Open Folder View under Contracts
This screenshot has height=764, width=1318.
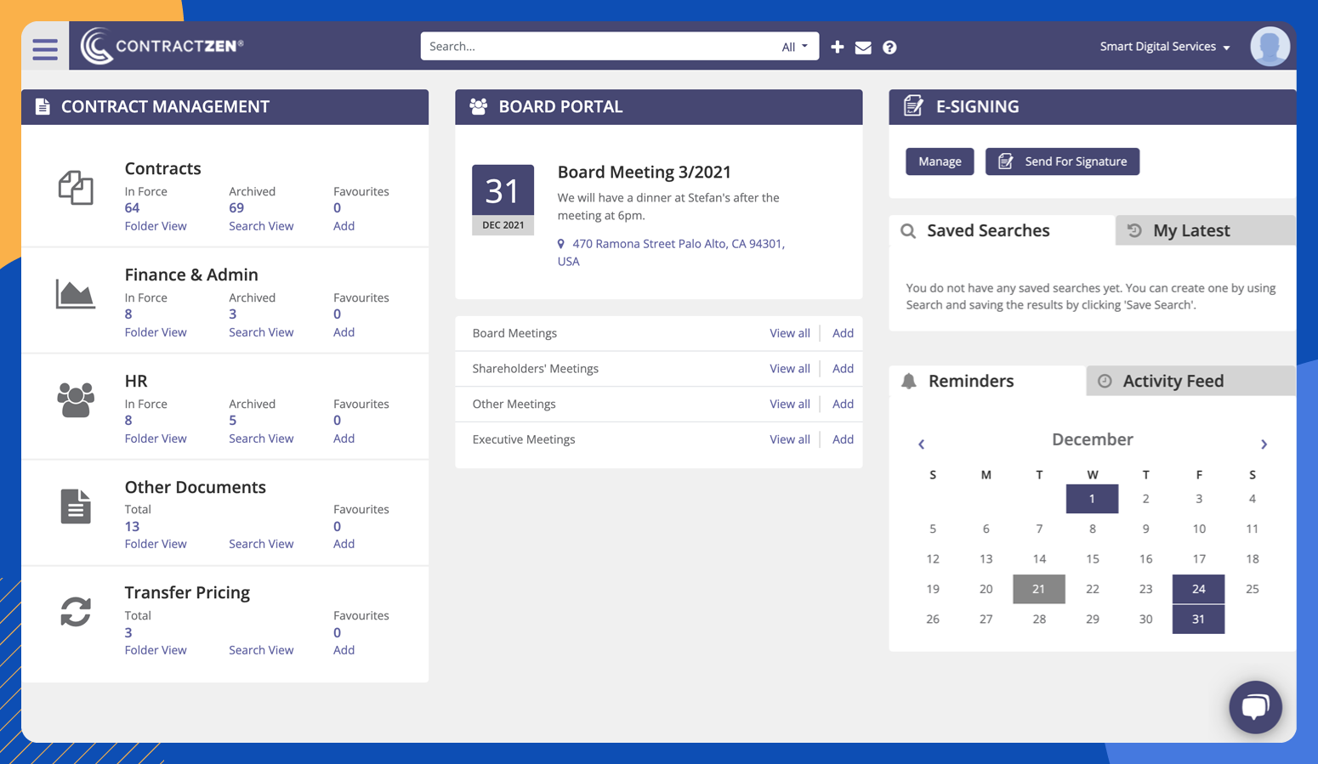pos(155,225)
